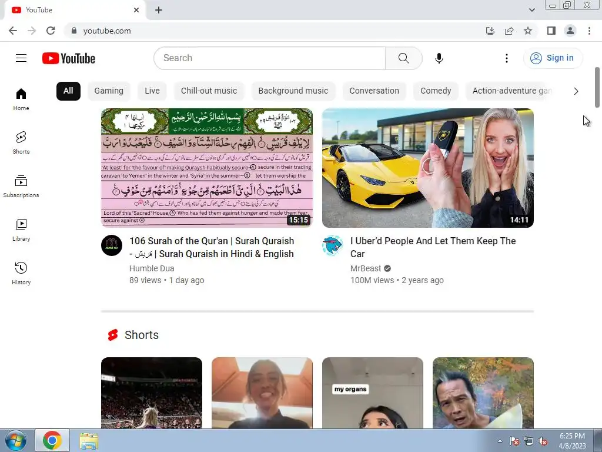Open the hamburger guide menu

pyautogui.click(x=21, y=58)
